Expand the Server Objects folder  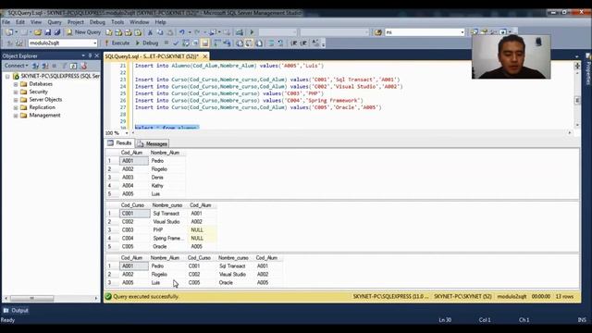click(x=16, y=100)
